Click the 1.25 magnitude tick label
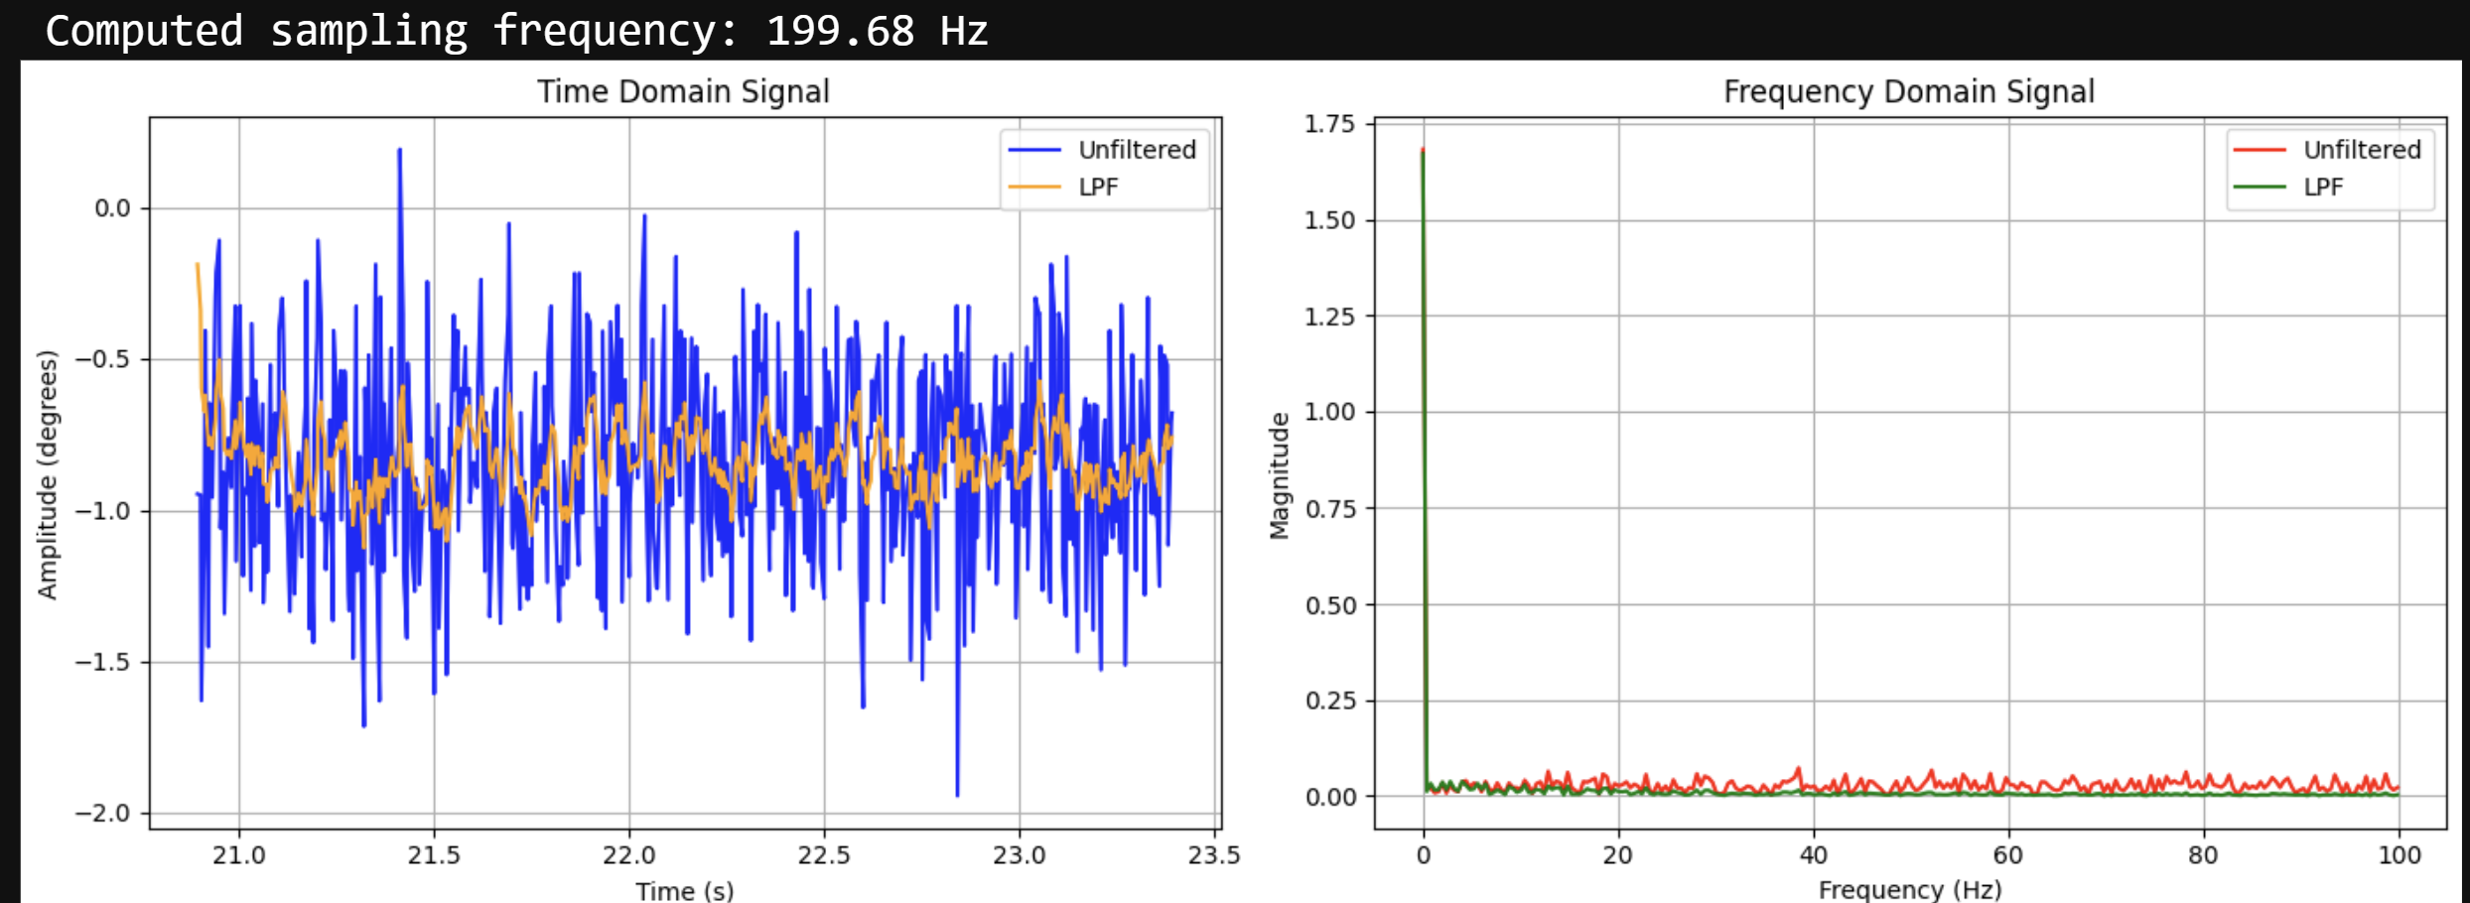 pos(1329,317)
